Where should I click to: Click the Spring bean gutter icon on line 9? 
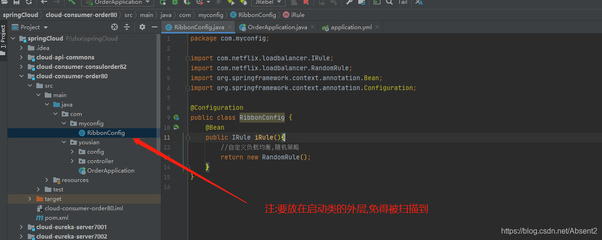(x=176, y=117)
